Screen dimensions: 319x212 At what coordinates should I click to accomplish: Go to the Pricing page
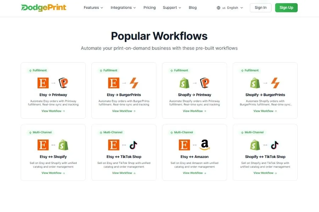click(150, 8)
